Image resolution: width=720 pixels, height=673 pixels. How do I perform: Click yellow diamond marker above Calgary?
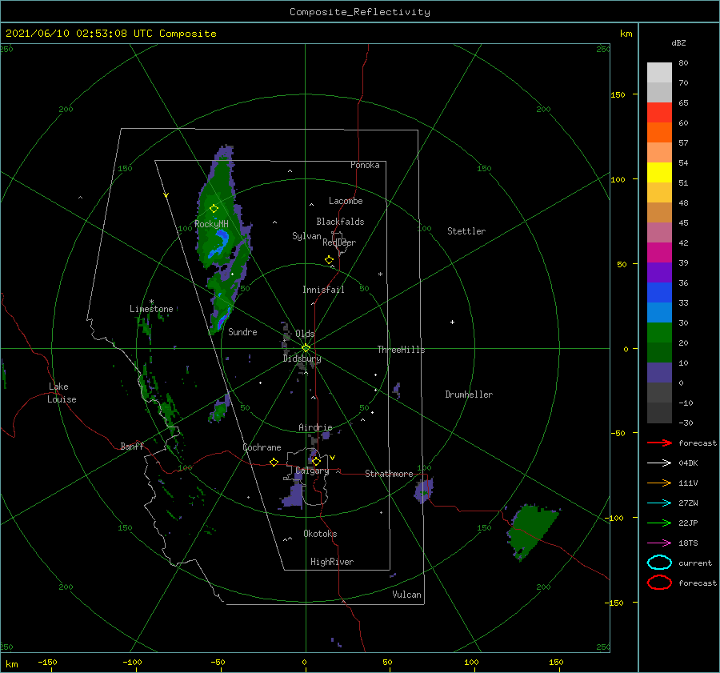(x=316, y=461)
